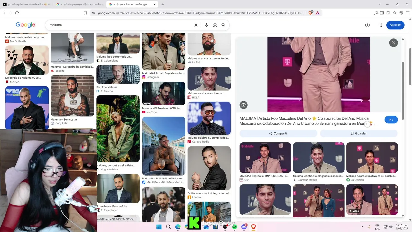Click the 'Maluma, por qué es el artista' caption
Viewport: 412px width, 232px height.
(116, 166)
